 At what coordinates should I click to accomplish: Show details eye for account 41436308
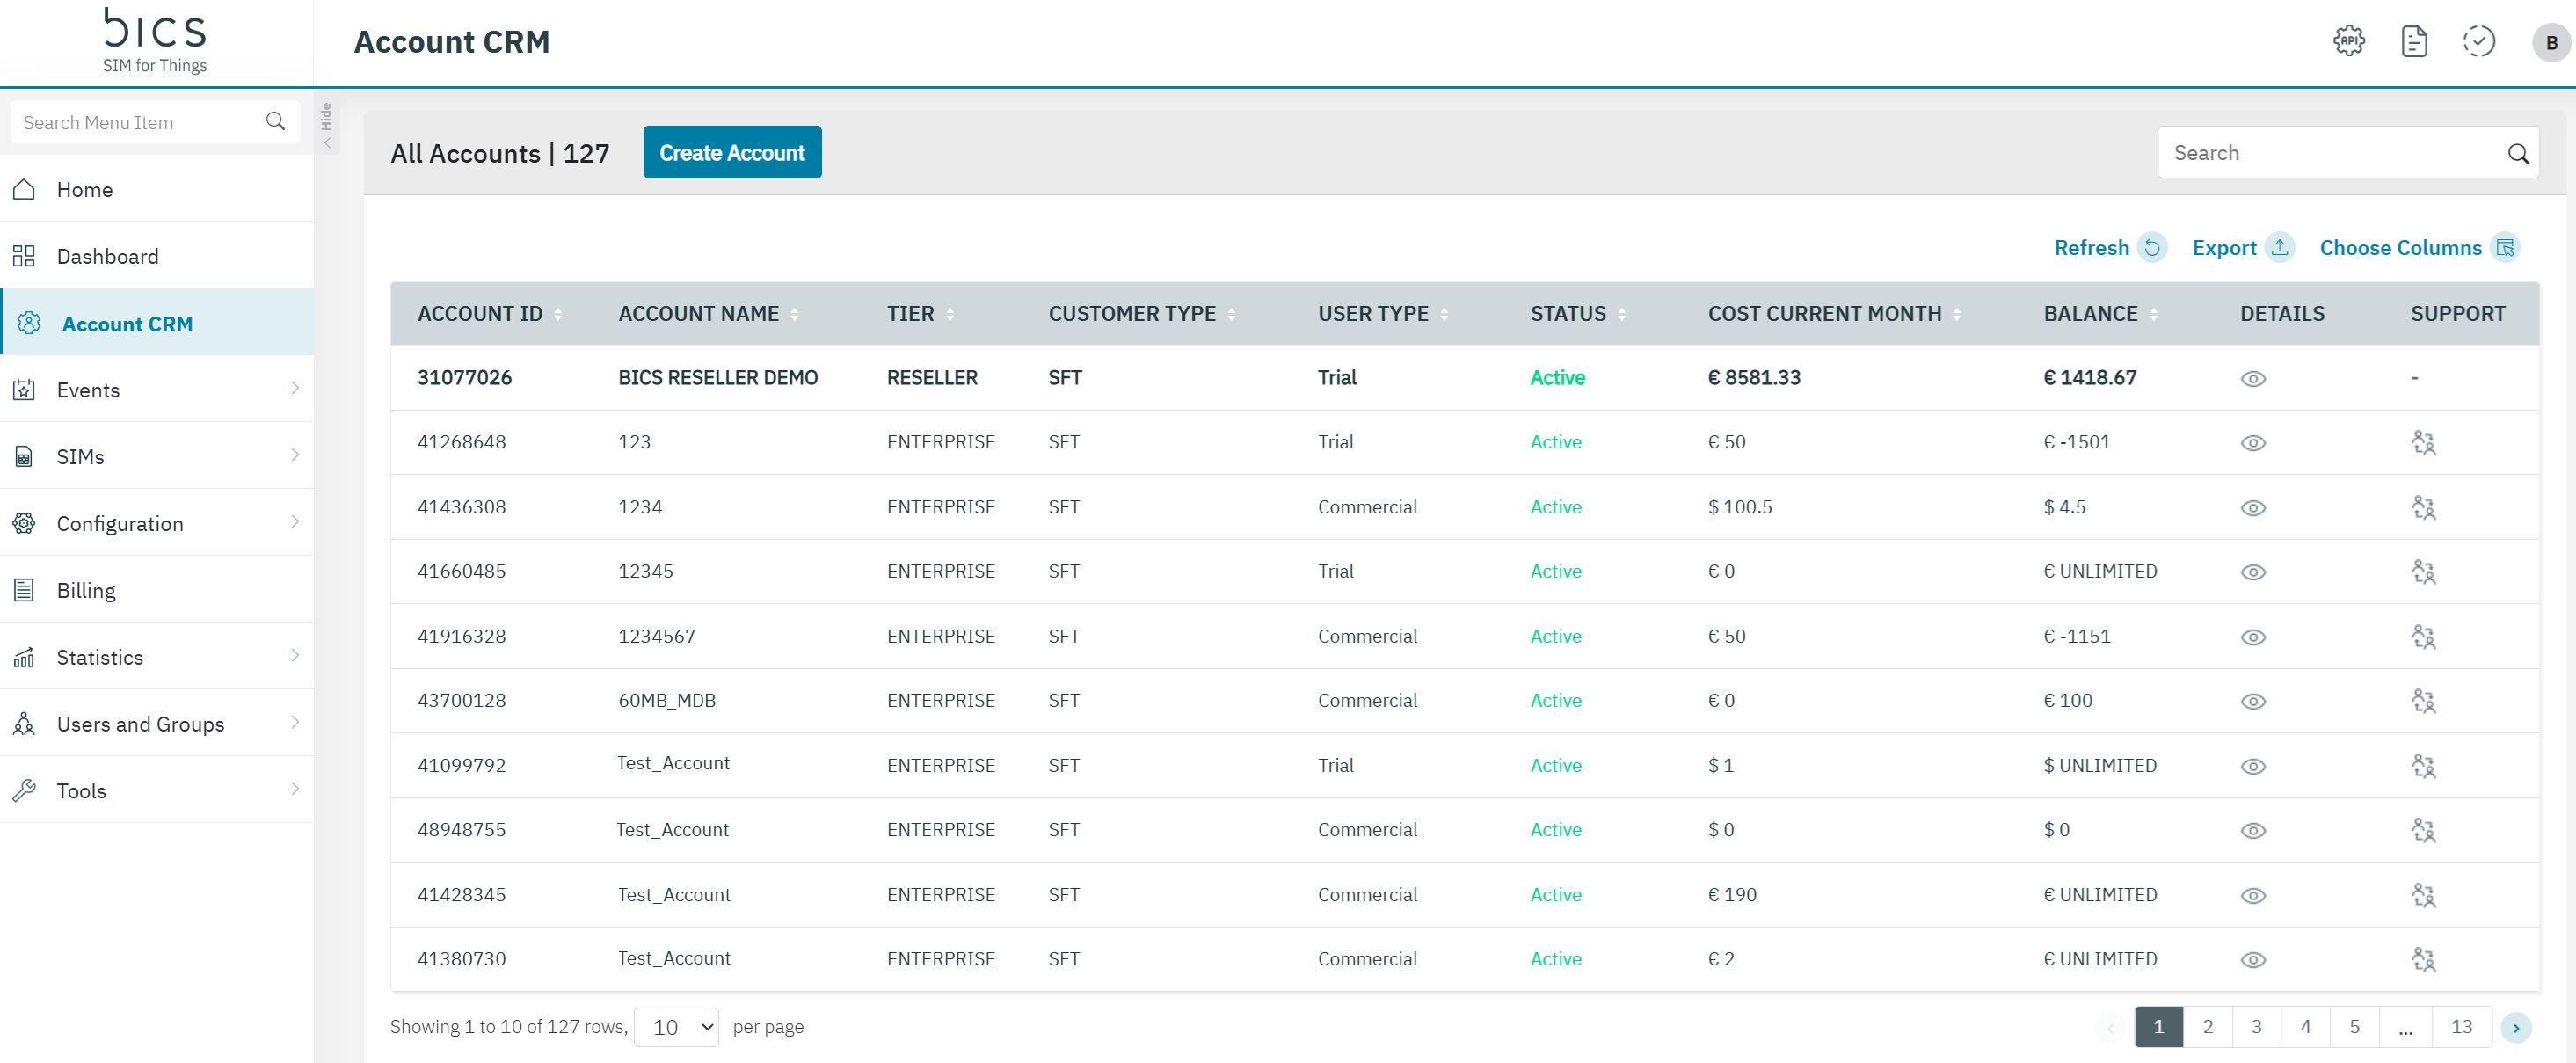point(2253,507)
